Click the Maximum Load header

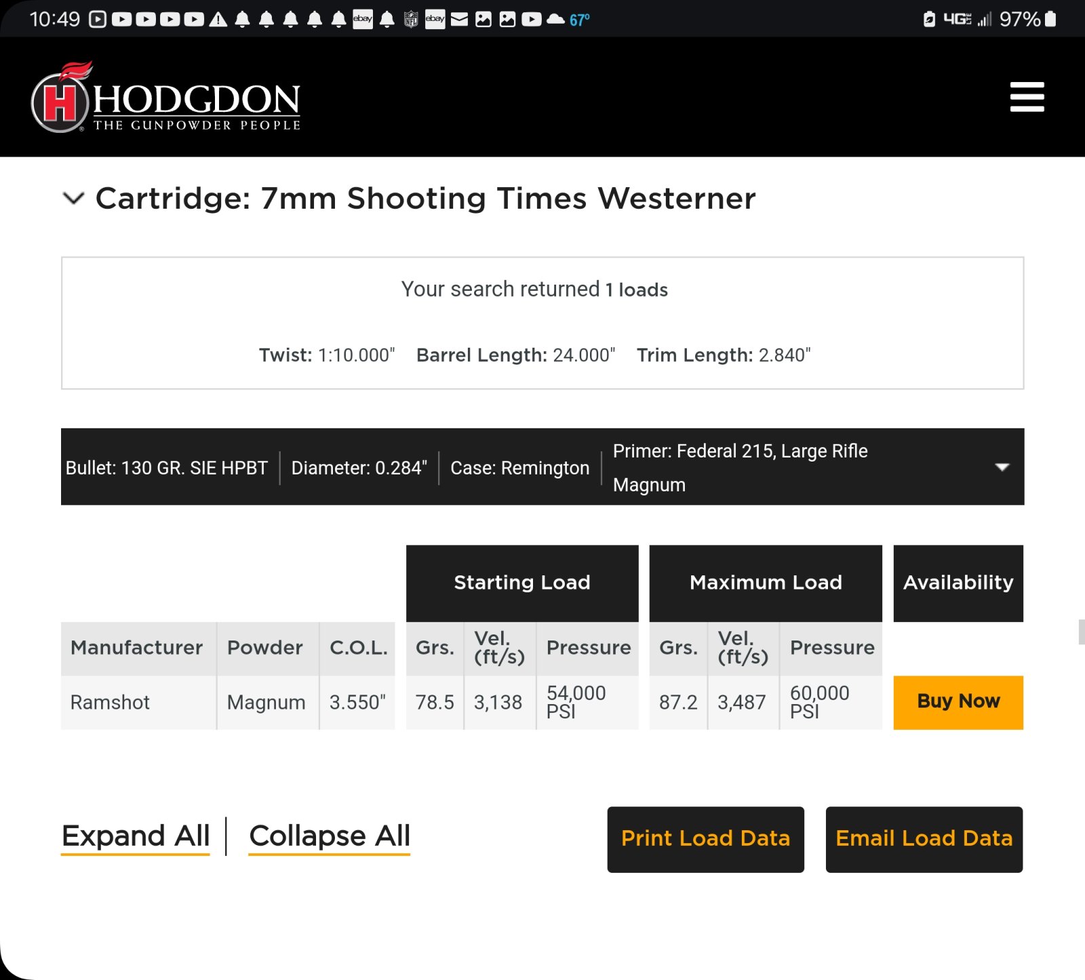[x=766, y=583]
